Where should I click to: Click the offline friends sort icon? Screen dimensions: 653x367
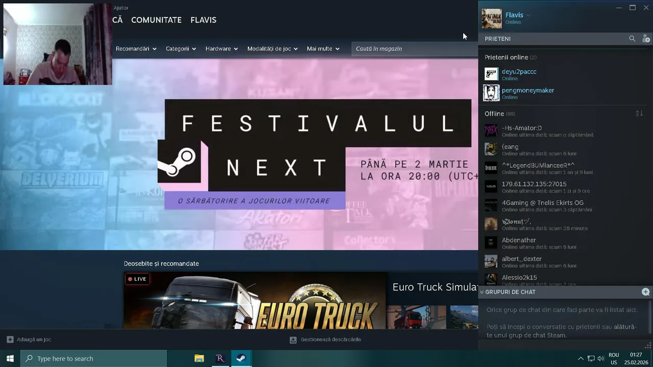[x=639, y=113]
